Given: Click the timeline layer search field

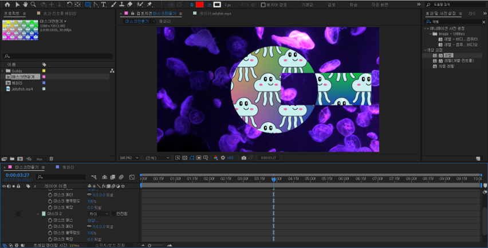Looking at the screenshot, I should [x=61, y=177].
